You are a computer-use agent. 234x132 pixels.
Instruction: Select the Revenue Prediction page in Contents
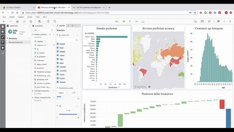click(16, 43)
